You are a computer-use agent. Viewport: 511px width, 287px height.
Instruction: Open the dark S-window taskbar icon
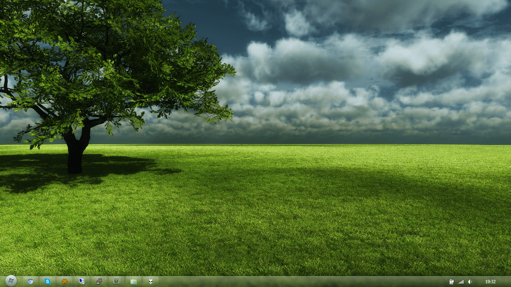(x=116, y=281)
